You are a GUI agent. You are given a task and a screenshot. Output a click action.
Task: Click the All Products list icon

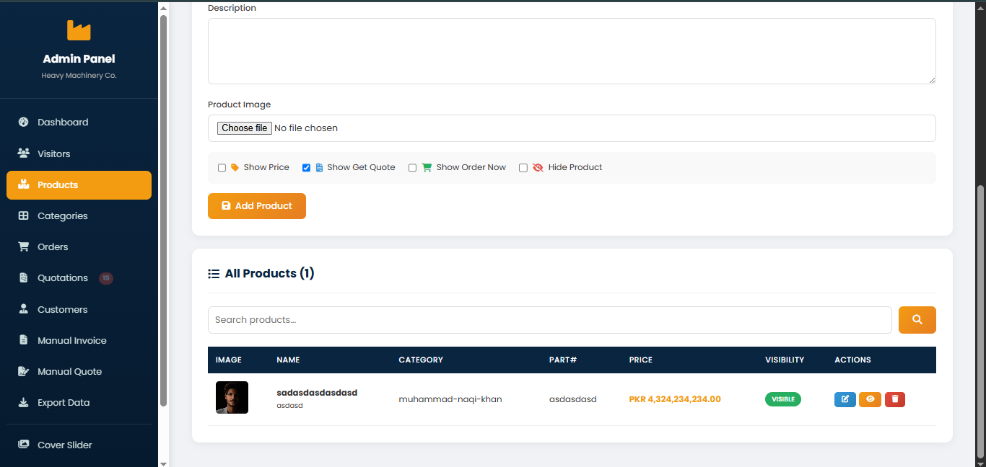[214, 274]
